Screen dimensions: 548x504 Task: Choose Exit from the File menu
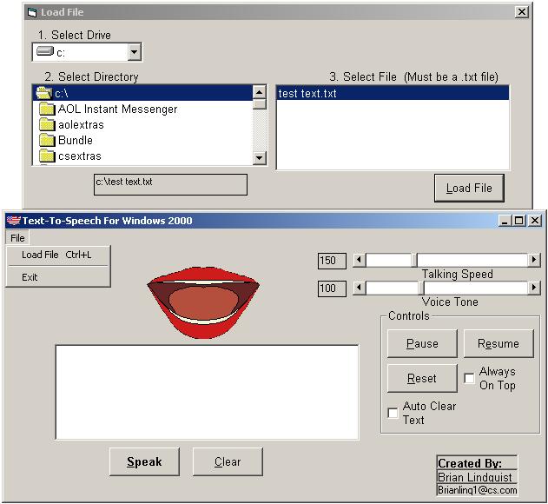30,278
